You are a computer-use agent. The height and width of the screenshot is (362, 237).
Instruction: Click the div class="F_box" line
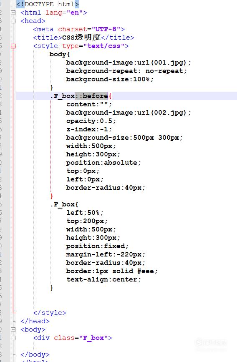[73, 338]
